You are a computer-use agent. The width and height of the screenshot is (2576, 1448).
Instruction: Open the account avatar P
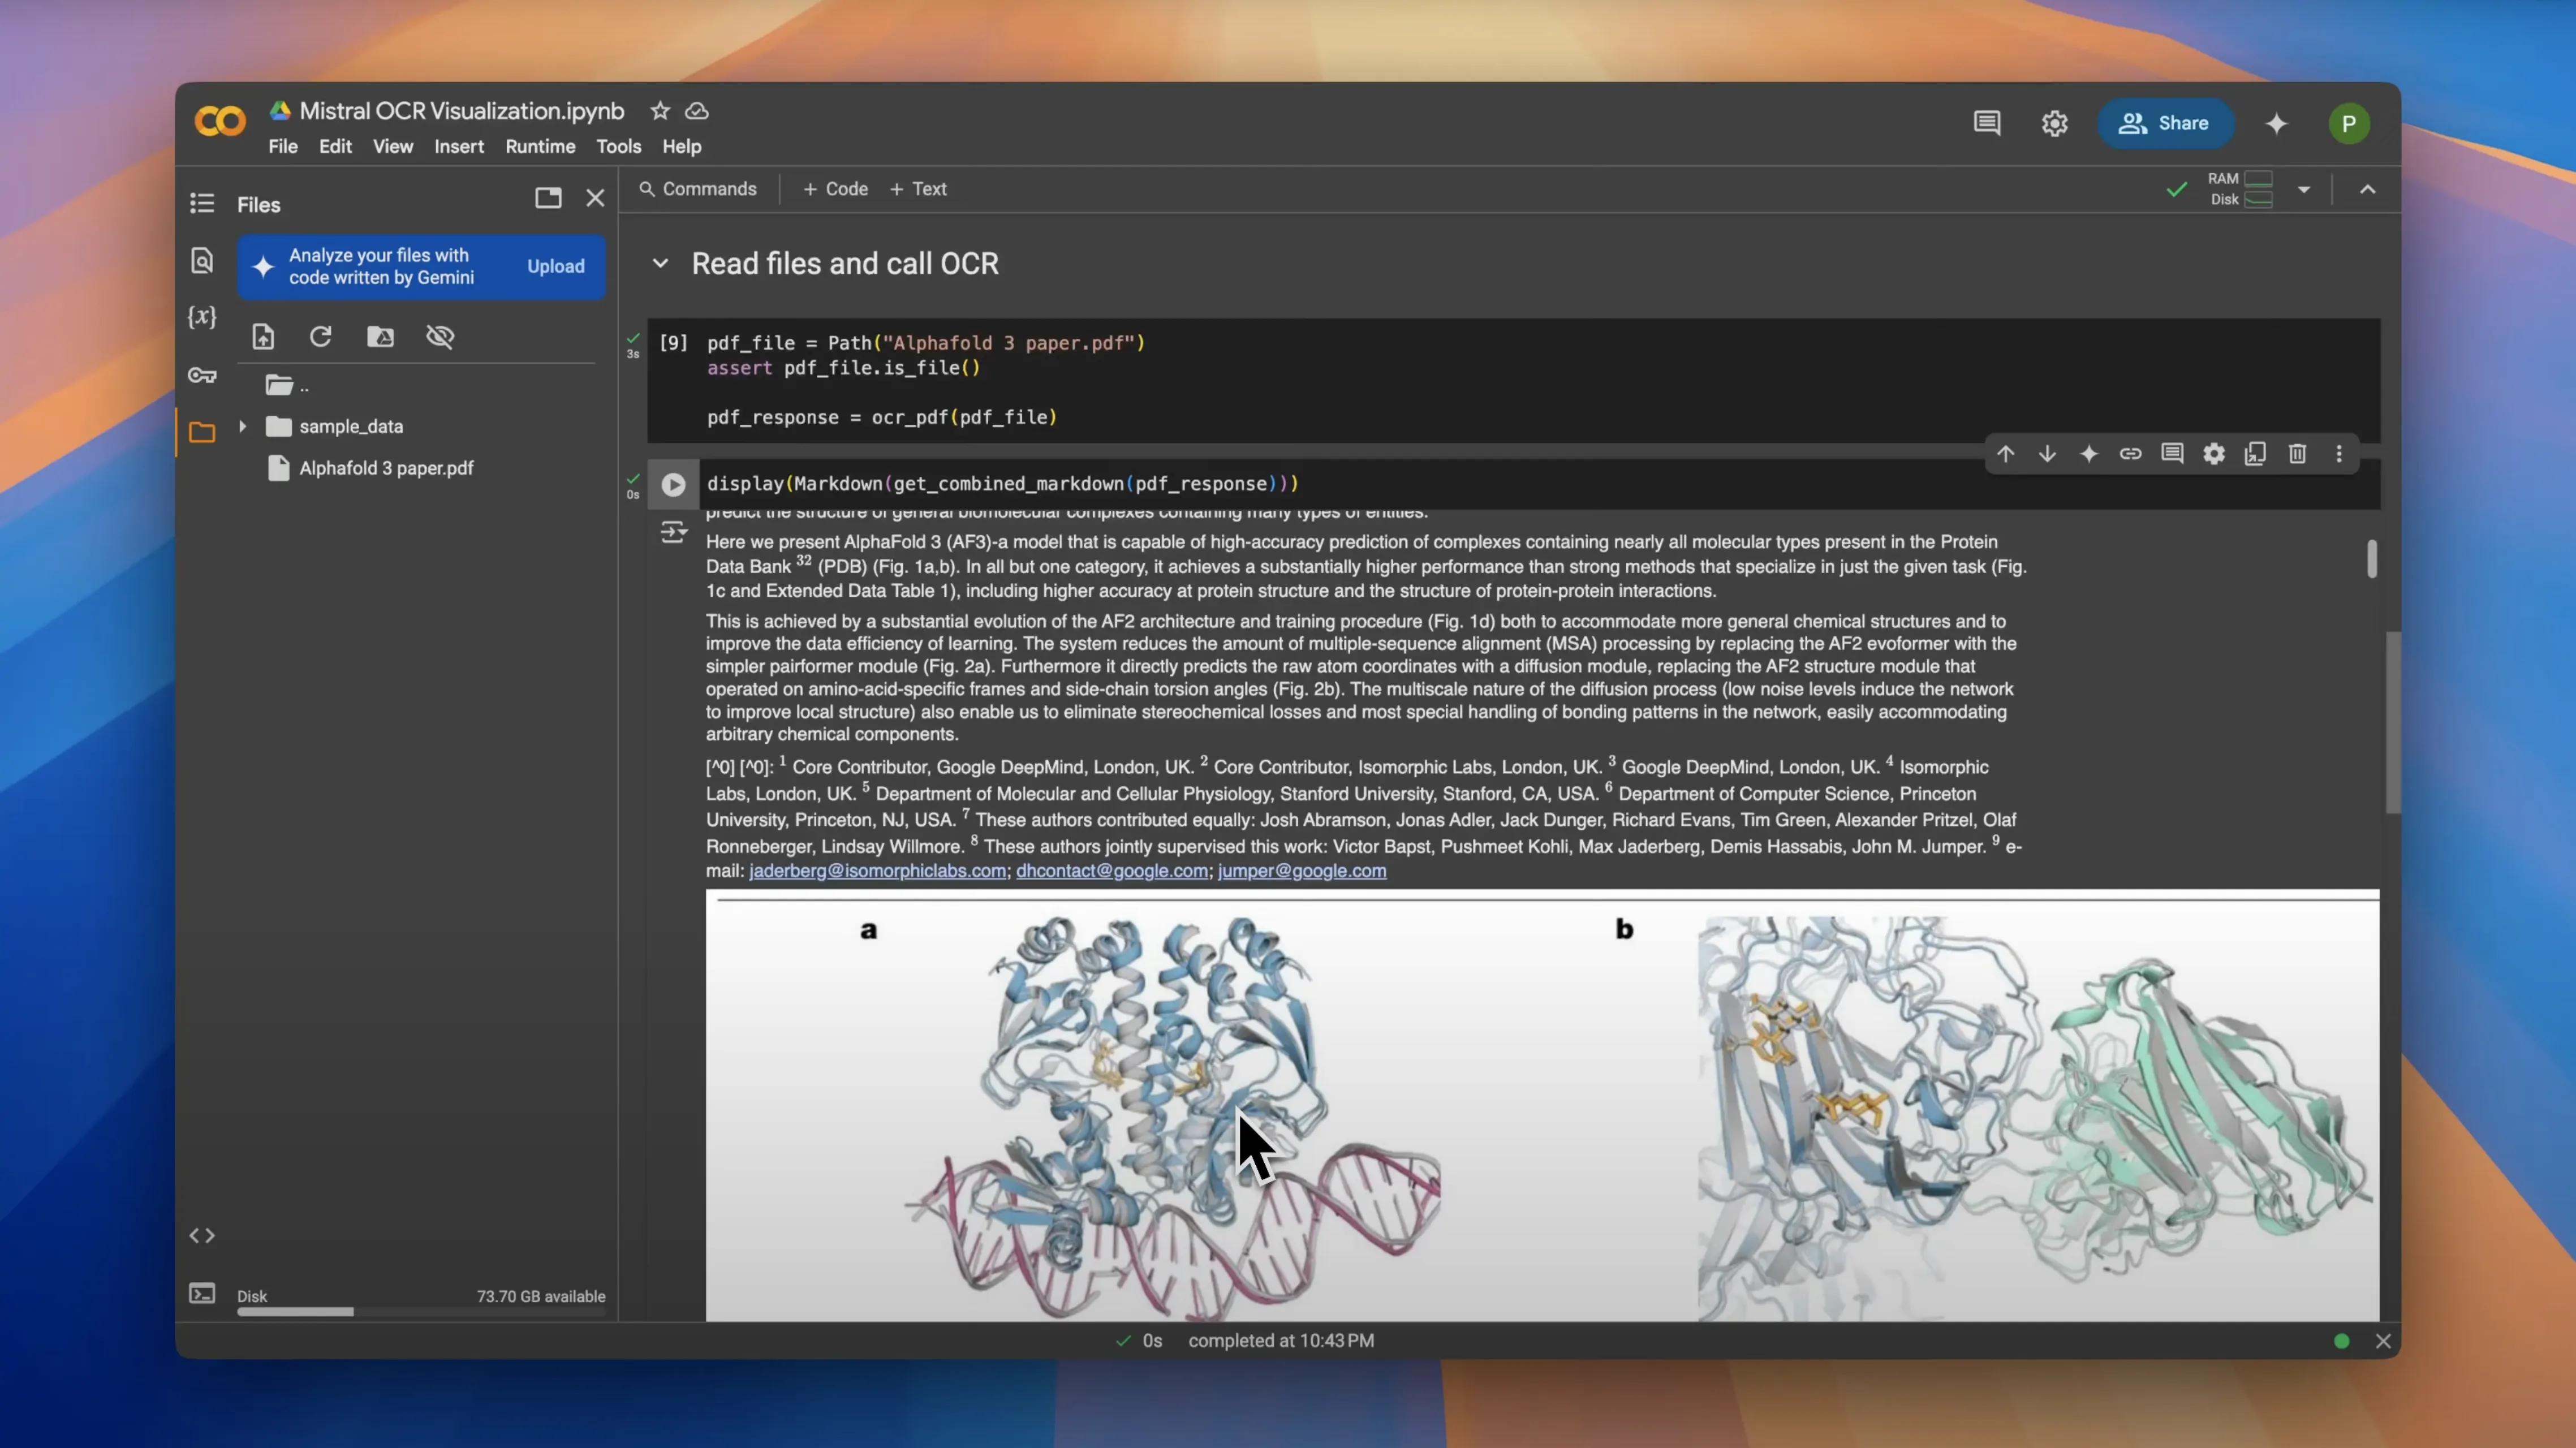click(2349, 123)
